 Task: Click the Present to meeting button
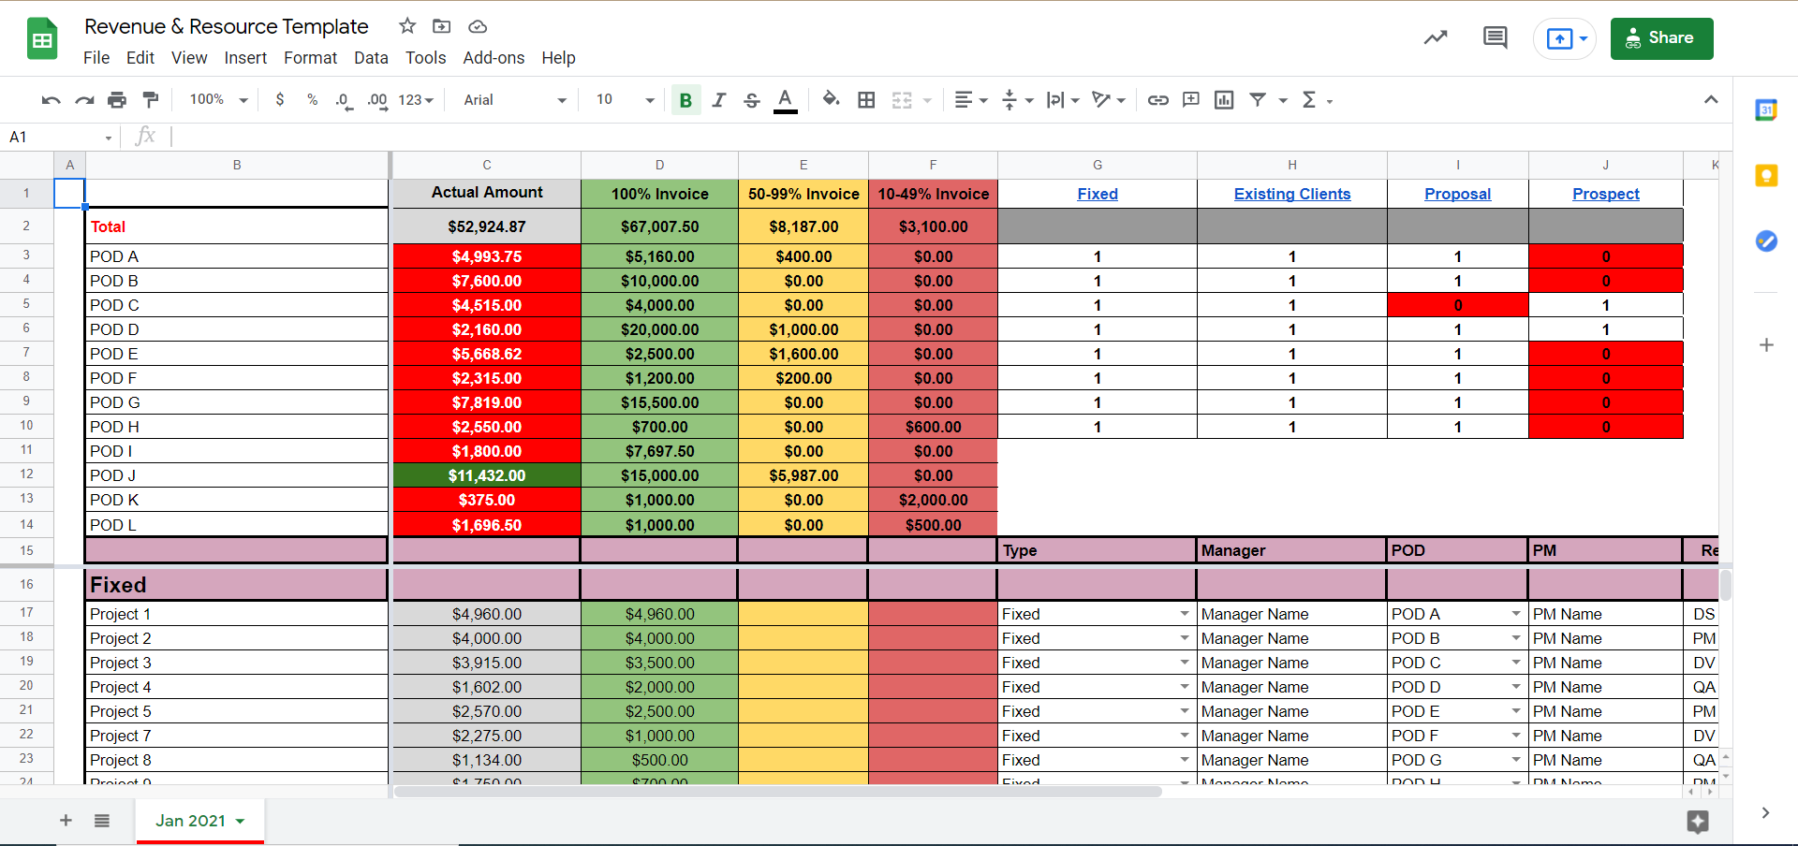(1564, 38)
